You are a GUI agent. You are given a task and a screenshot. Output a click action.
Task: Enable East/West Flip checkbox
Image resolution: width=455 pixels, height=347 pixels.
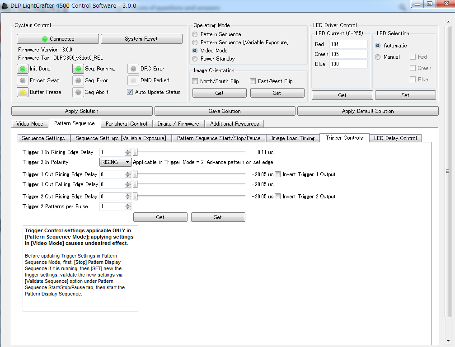click(253, 81)
